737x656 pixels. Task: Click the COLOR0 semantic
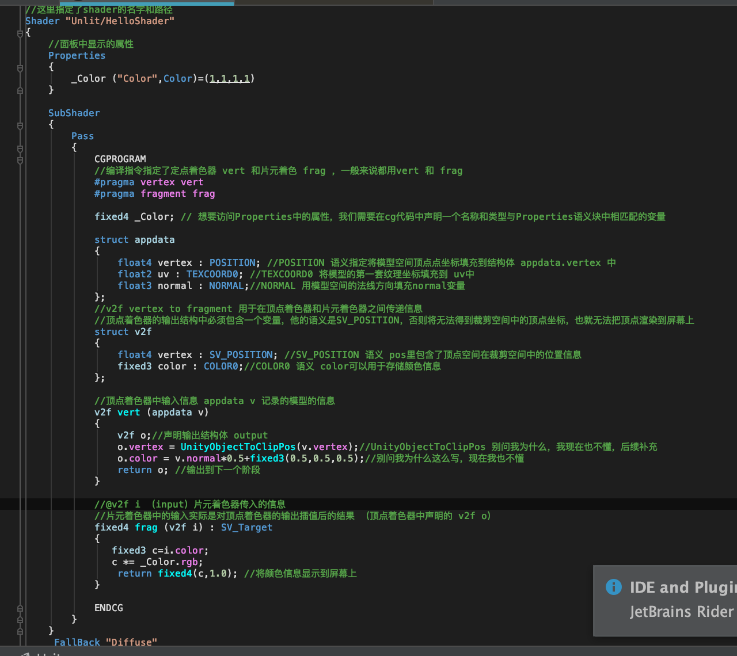[221, 366]
